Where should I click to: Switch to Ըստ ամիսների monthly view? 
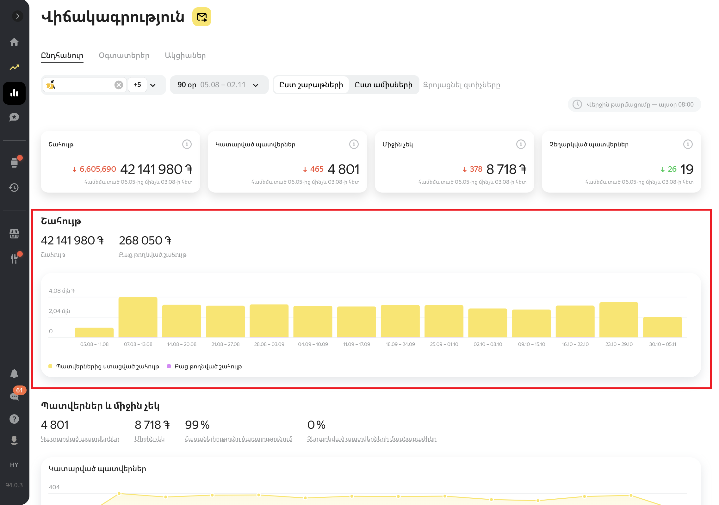point(383,85)
